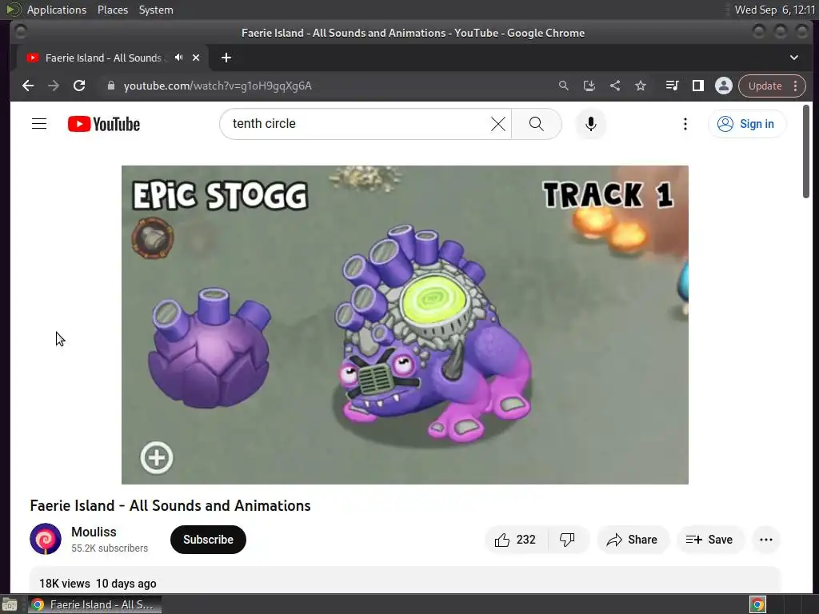Open the media controls icon in Chrome toolbar
Viewport: 819px width, 614px height.
(672, 86)
